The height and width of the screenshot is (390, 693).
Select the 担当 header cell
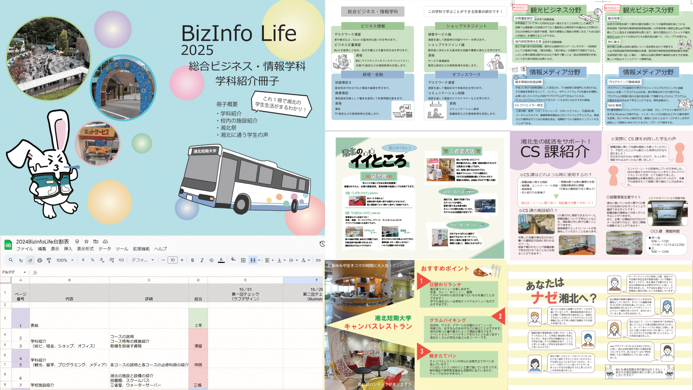198,293
